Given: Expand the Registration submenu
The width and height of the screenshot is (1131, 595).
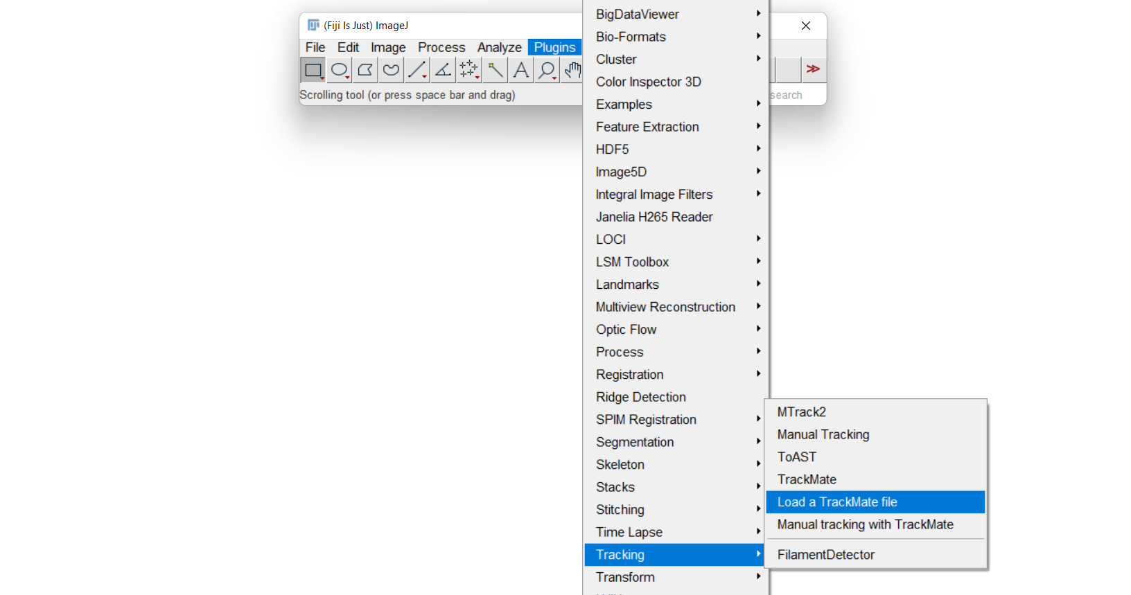Looking at the screenshot, I should click(676, 374).
